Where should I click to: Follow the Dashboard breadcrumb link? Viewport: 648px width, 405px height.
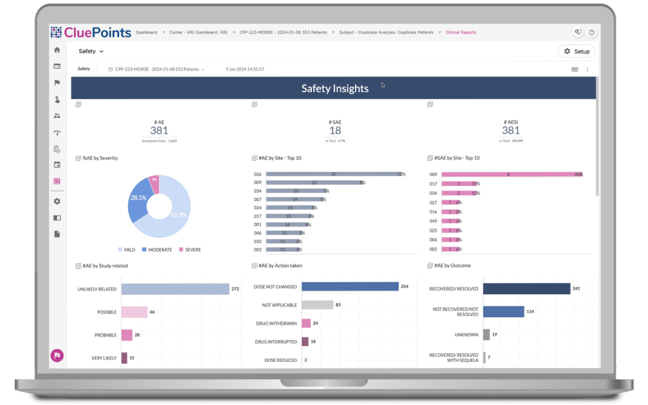(x=146, y=32)
